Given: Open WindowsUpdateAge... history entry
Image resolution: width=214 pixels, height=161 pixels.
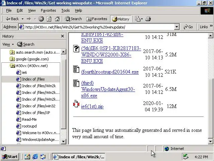Looking at the screenshot, I should pyautogui.click(x=37, y=140).
